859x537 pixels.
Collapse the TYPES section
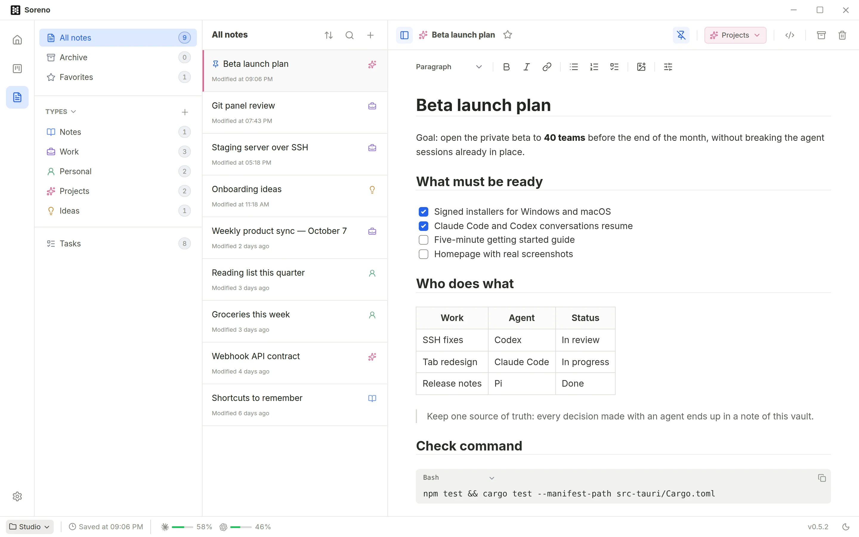click(x=61, y=112)
